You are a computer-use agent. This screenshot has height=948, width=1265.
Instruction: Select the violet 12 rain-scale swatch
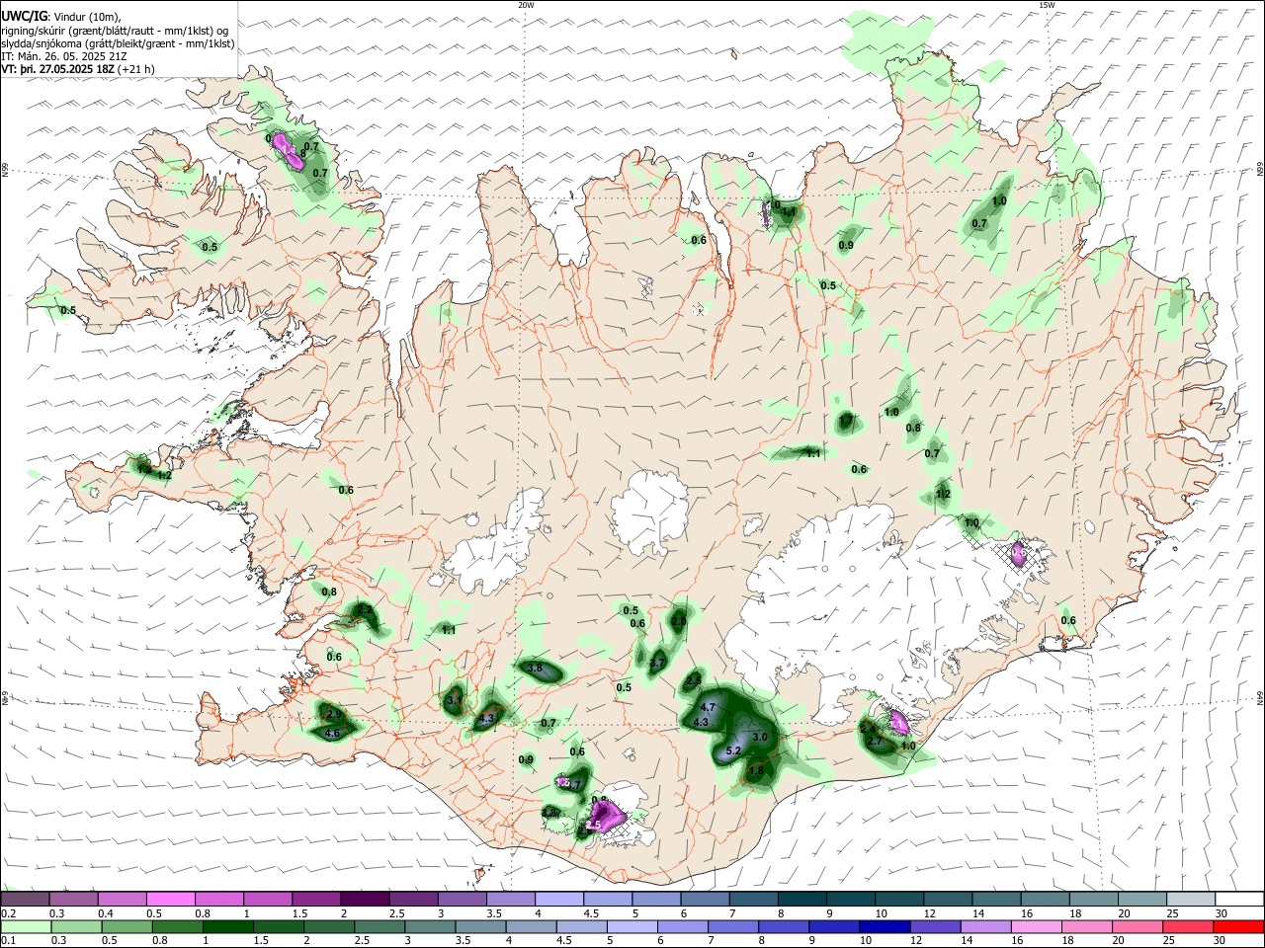click(x=935, y=926)
